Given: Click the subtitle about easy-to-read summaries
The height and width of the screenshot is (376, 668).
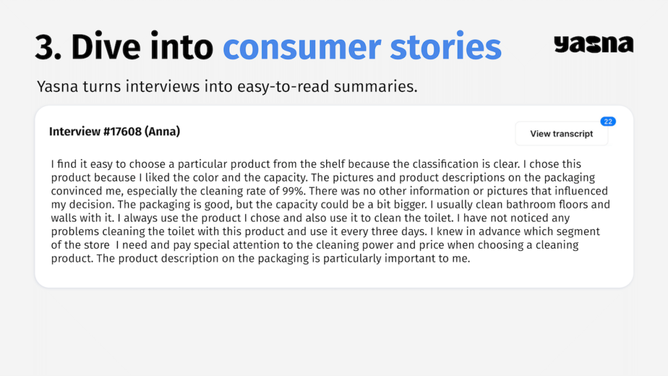Looking at the screenshot, I should (227, 87).
